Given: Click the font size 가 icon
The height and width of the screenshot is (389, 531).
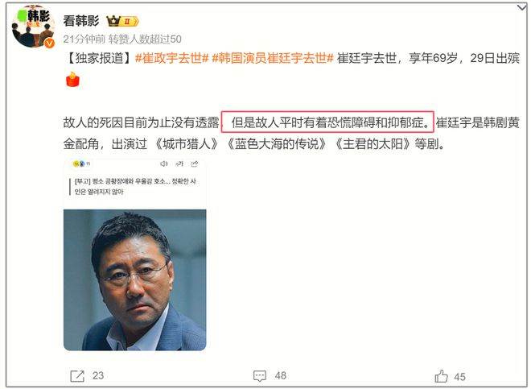Looking at the screenshot, I should 179,163.
